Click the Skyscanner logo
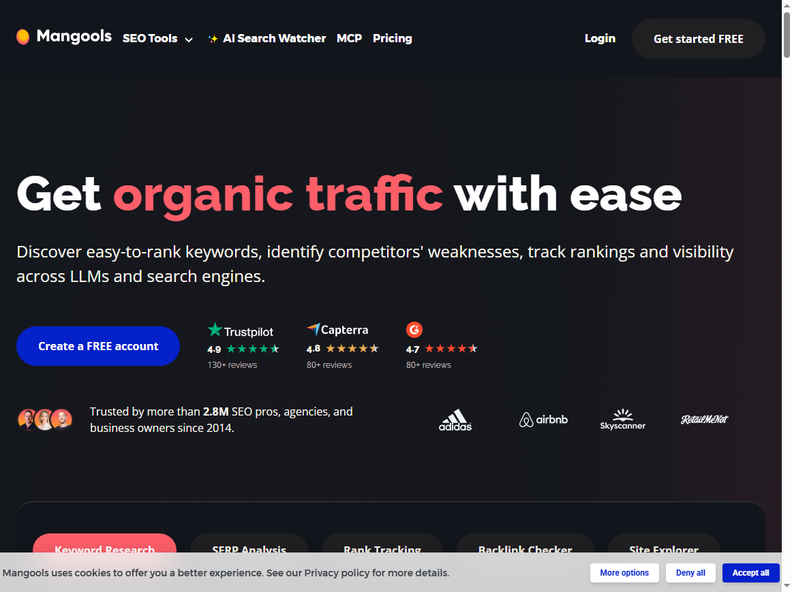This screenshot has width=792, height=592. pos(623,420)
